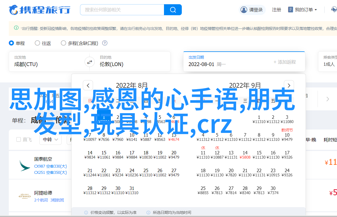Click the Cathay Pacific airline logo
This screenshot has width=337, height=217.
click(x=25, y=166)
